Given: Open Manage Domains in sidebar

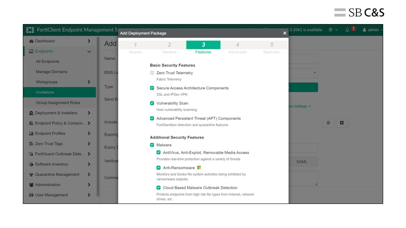Looking at the screenshot, I should tap(52, 72).
